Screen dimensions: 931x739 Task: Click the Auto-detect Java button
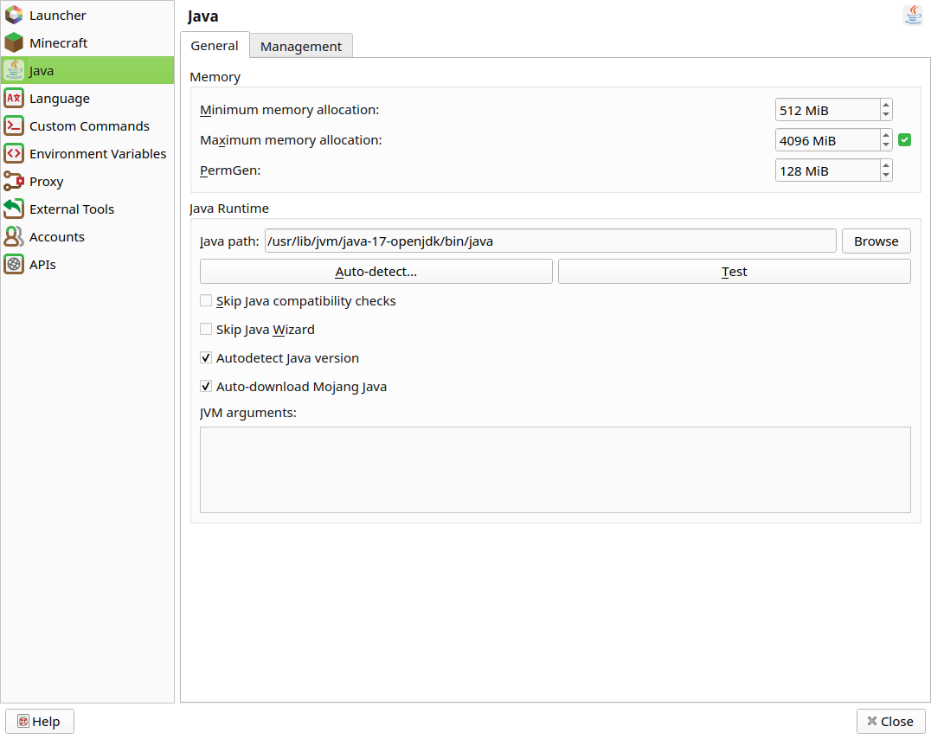[376, 271]
